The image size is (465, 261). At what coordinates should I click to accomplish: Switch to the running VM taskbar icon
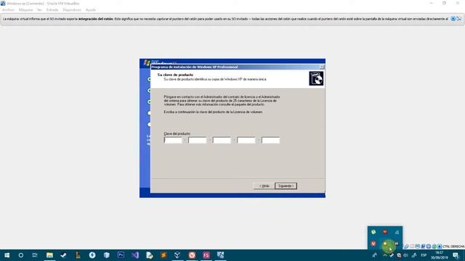click(x=220, y=255)
